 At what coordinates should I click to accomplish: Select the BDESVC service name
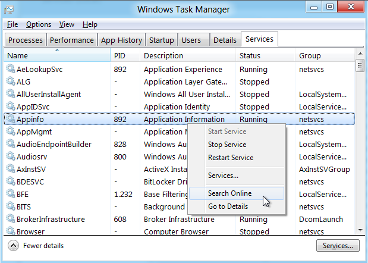click(x=30, y=181)
